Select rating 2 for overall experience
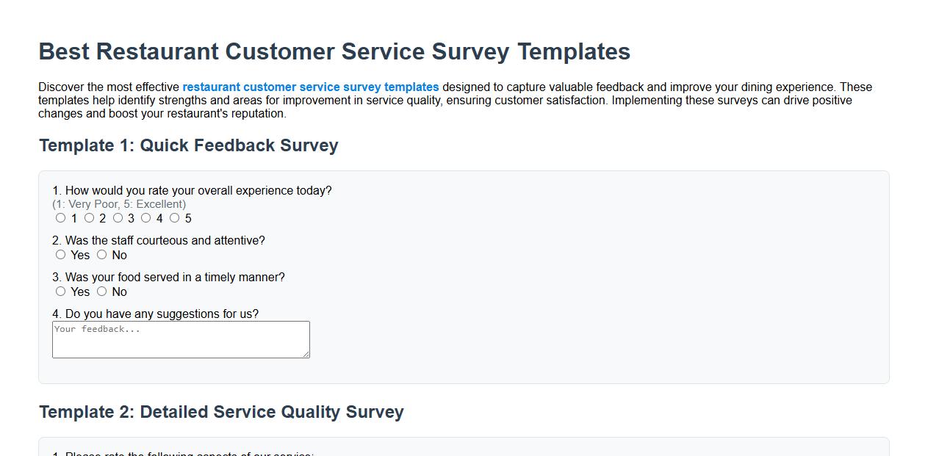This screenshot has width=928, height=456. pos(90,218)
